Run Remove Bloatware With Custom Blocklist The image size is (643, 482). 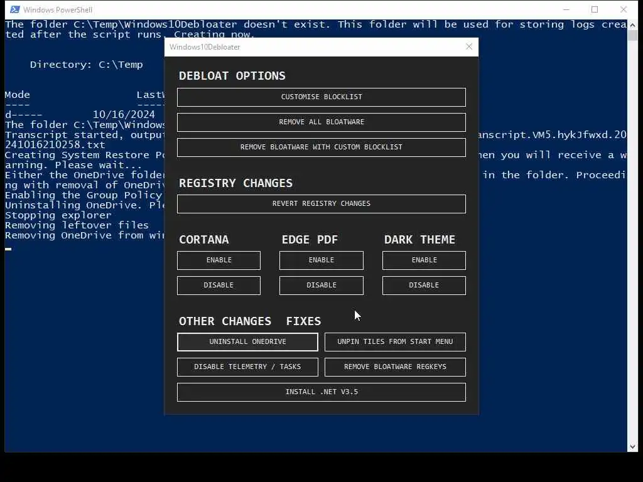click(321, 147)
